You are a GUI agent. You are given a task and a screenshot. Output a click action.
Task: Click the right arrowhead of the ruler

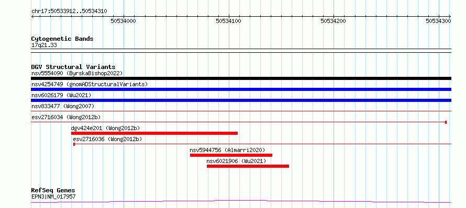[450, 16]
